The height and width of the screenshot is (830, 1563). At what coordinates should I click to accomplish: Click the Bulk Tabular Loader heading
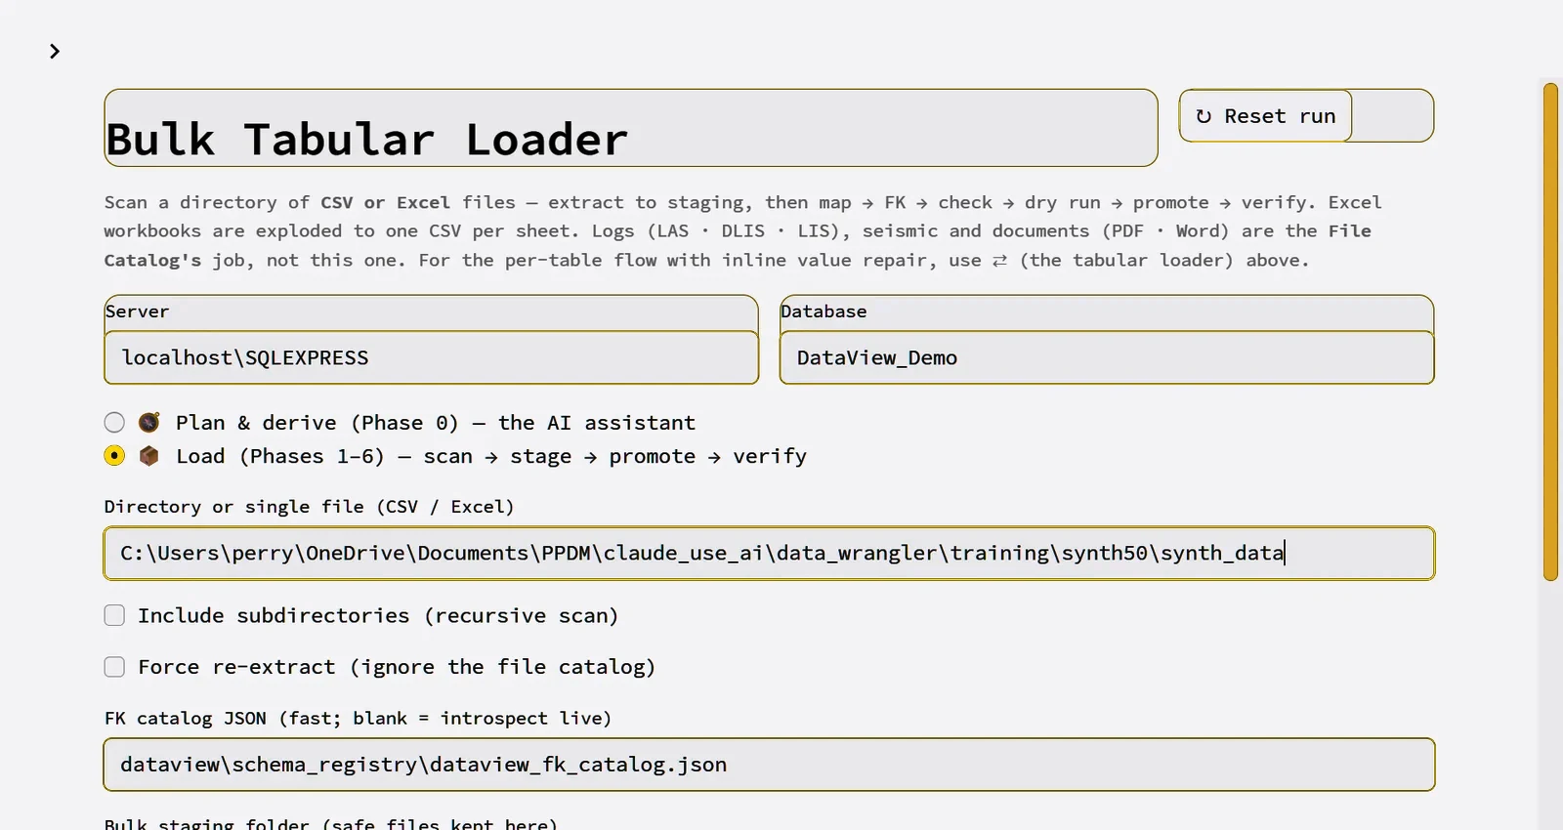click(x=366, y=140)
